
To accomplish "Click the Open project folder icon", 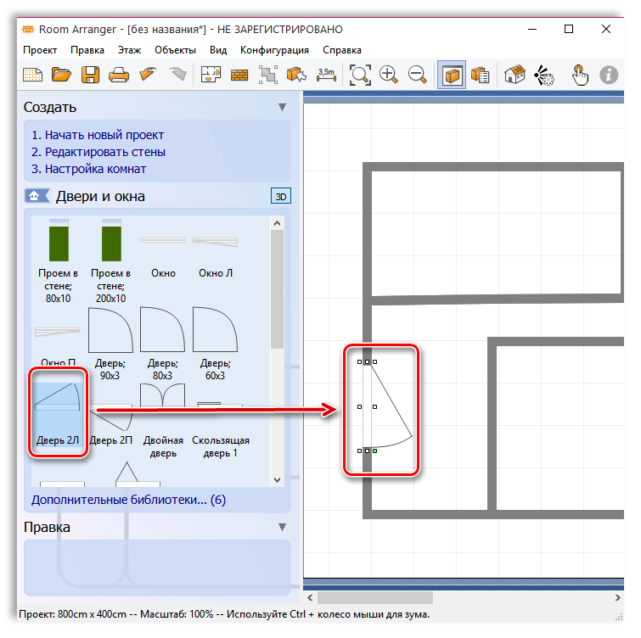I will (x=62, y=75).
